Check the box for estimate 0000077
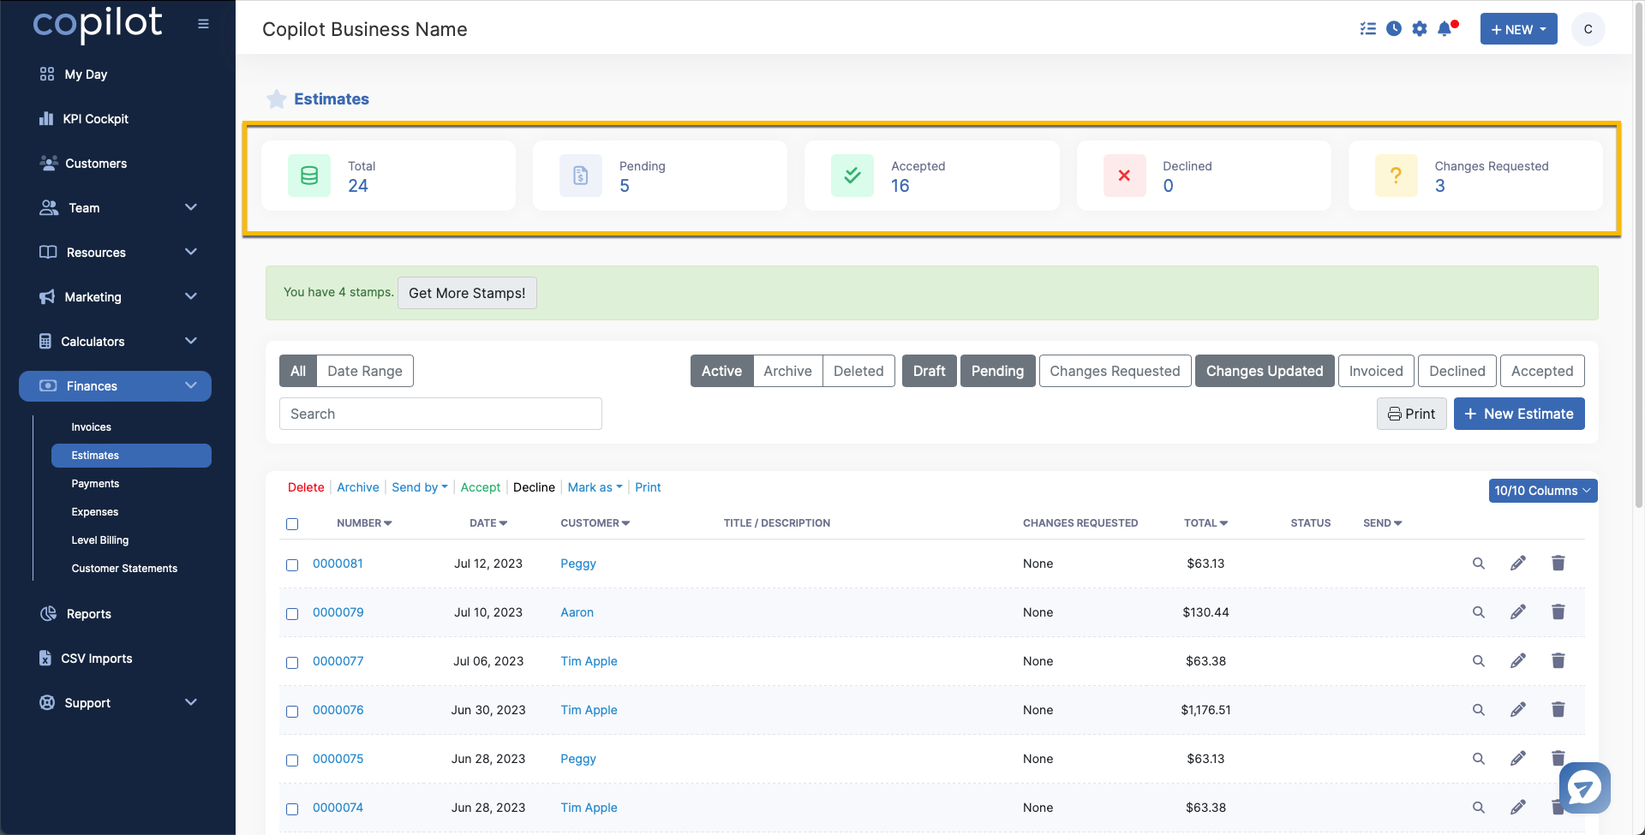This screenshot has height=835, width=1645. pos(292,663)
